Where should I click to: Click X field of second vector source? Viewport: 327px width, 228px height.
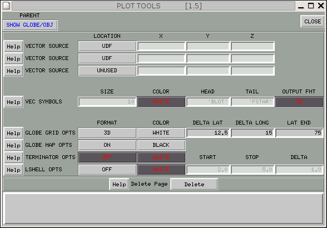coord(161,58)
